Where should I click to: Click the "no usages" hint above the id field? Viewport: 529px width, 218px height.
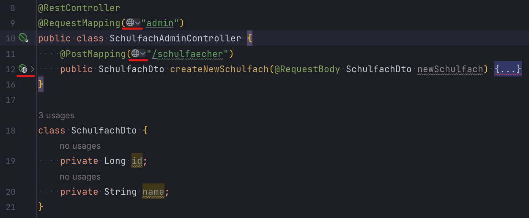(x=80, y=146)
